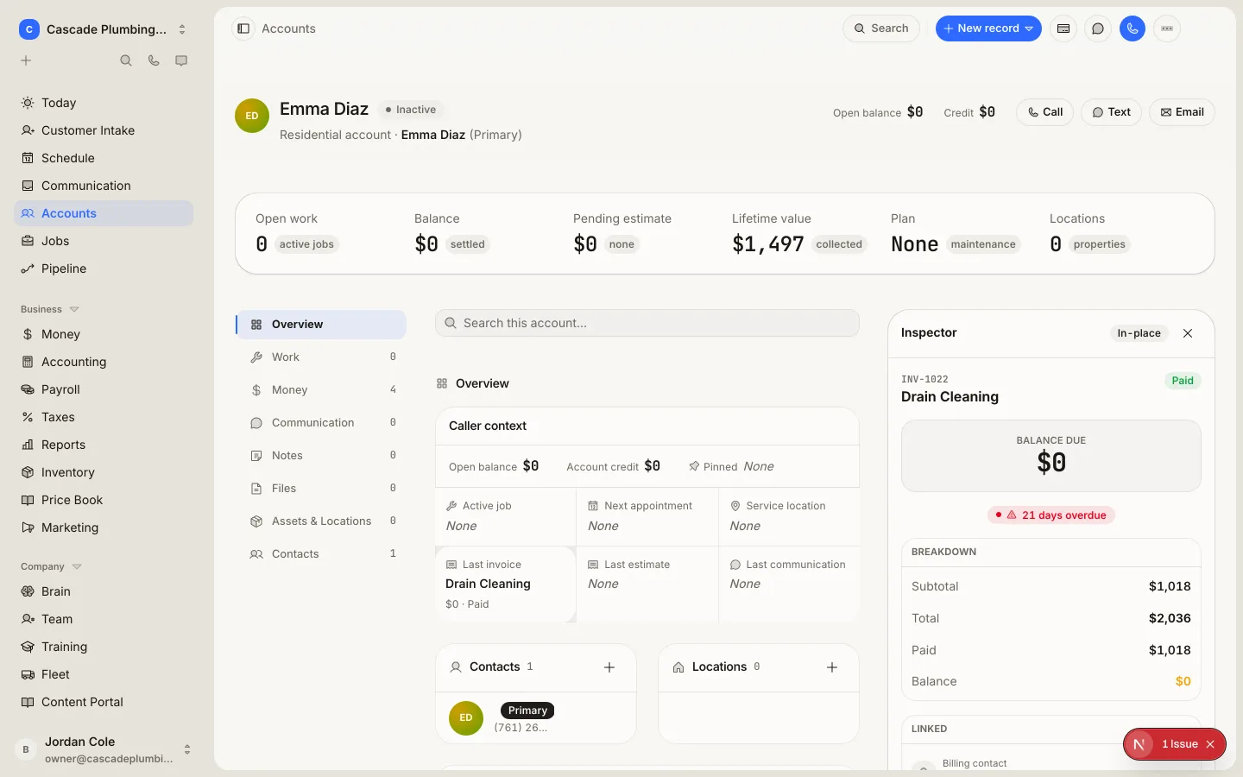Dismiss the 1 Issue notification
The width and height of the screenshot is (1243, 777).
point(1210,744)
